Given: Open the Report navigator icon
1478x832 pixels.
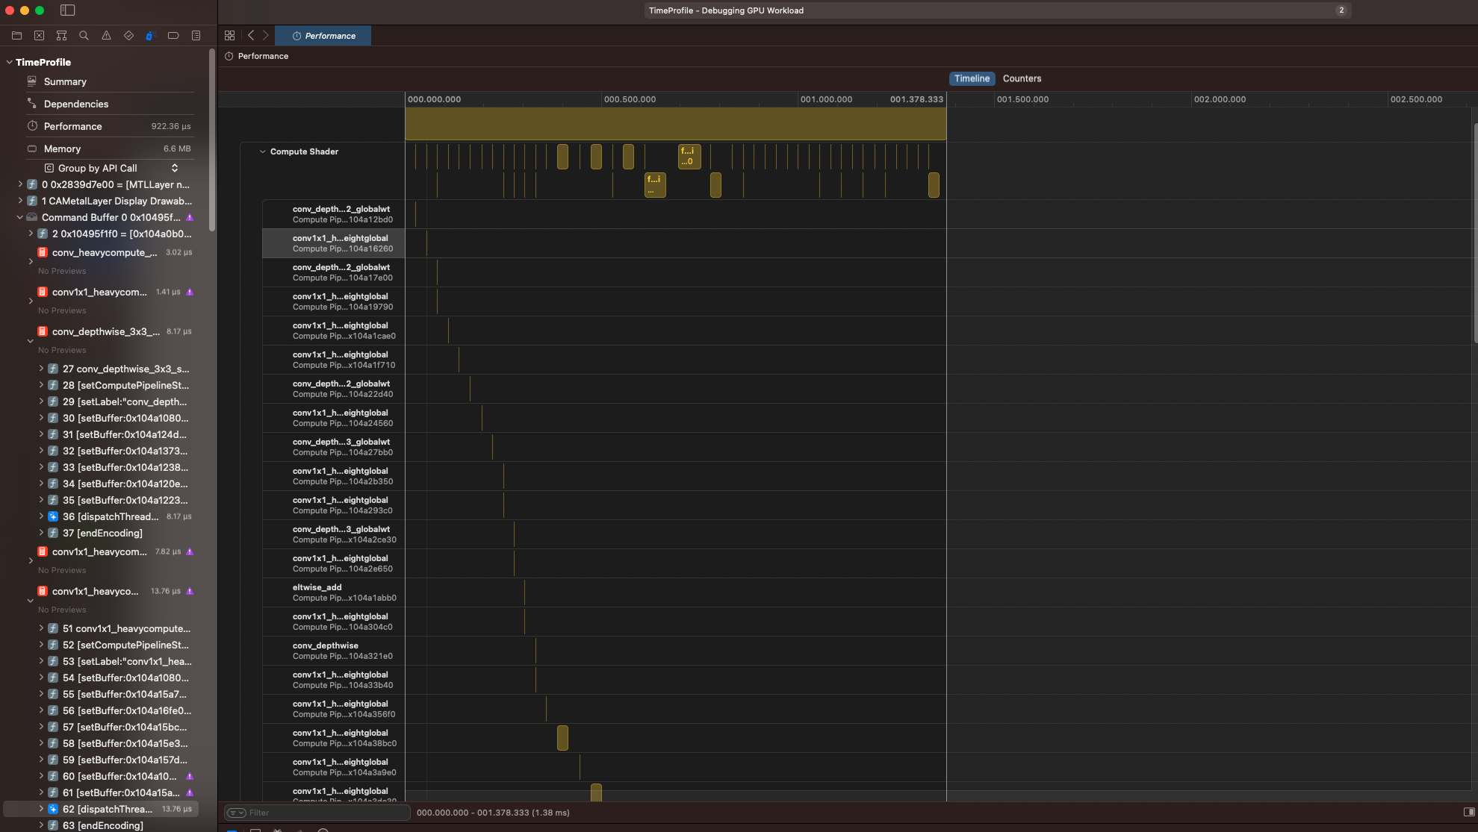Looking at the screenshot, I should point(196,35).
